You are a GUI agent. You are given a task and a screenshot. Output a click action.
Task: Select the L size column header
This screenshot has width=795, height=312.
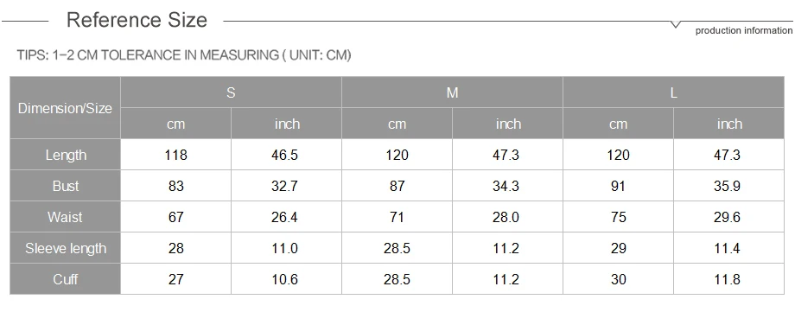(x=673, y=92)
